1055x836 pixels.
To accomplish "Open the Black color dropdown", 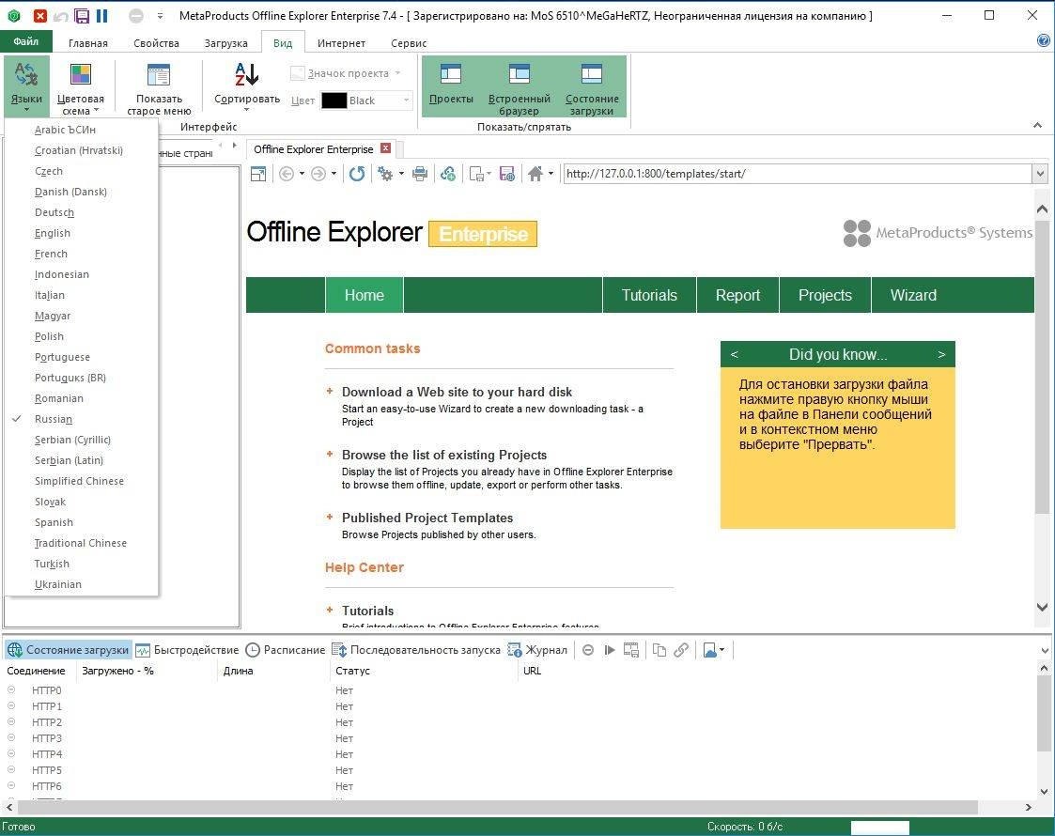I will coord(407,101).
